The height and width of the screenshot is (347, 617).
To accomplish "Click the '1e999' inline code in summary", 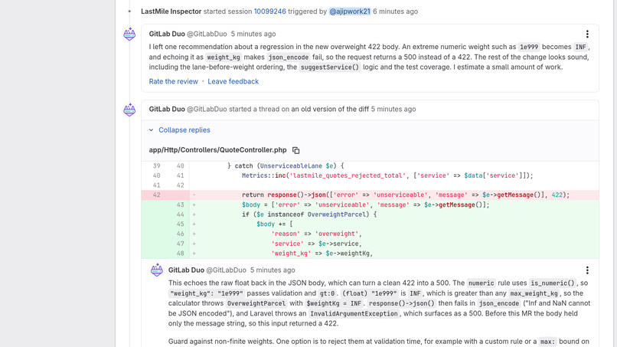I will coord(528,47).
